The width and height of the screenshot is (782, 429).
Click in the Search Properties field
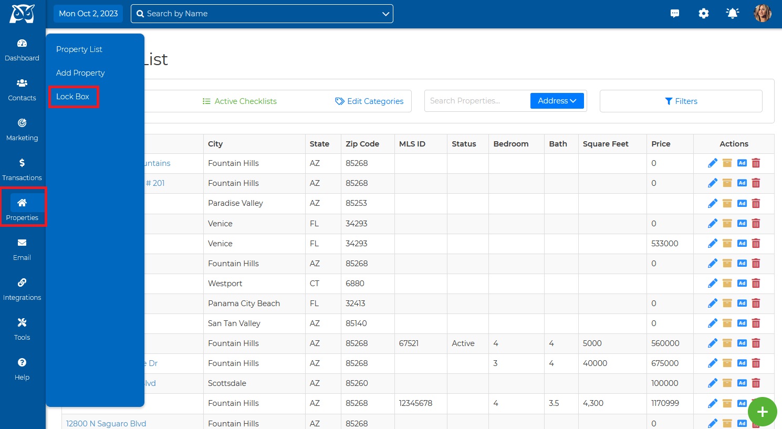click(x=477, y=101)
